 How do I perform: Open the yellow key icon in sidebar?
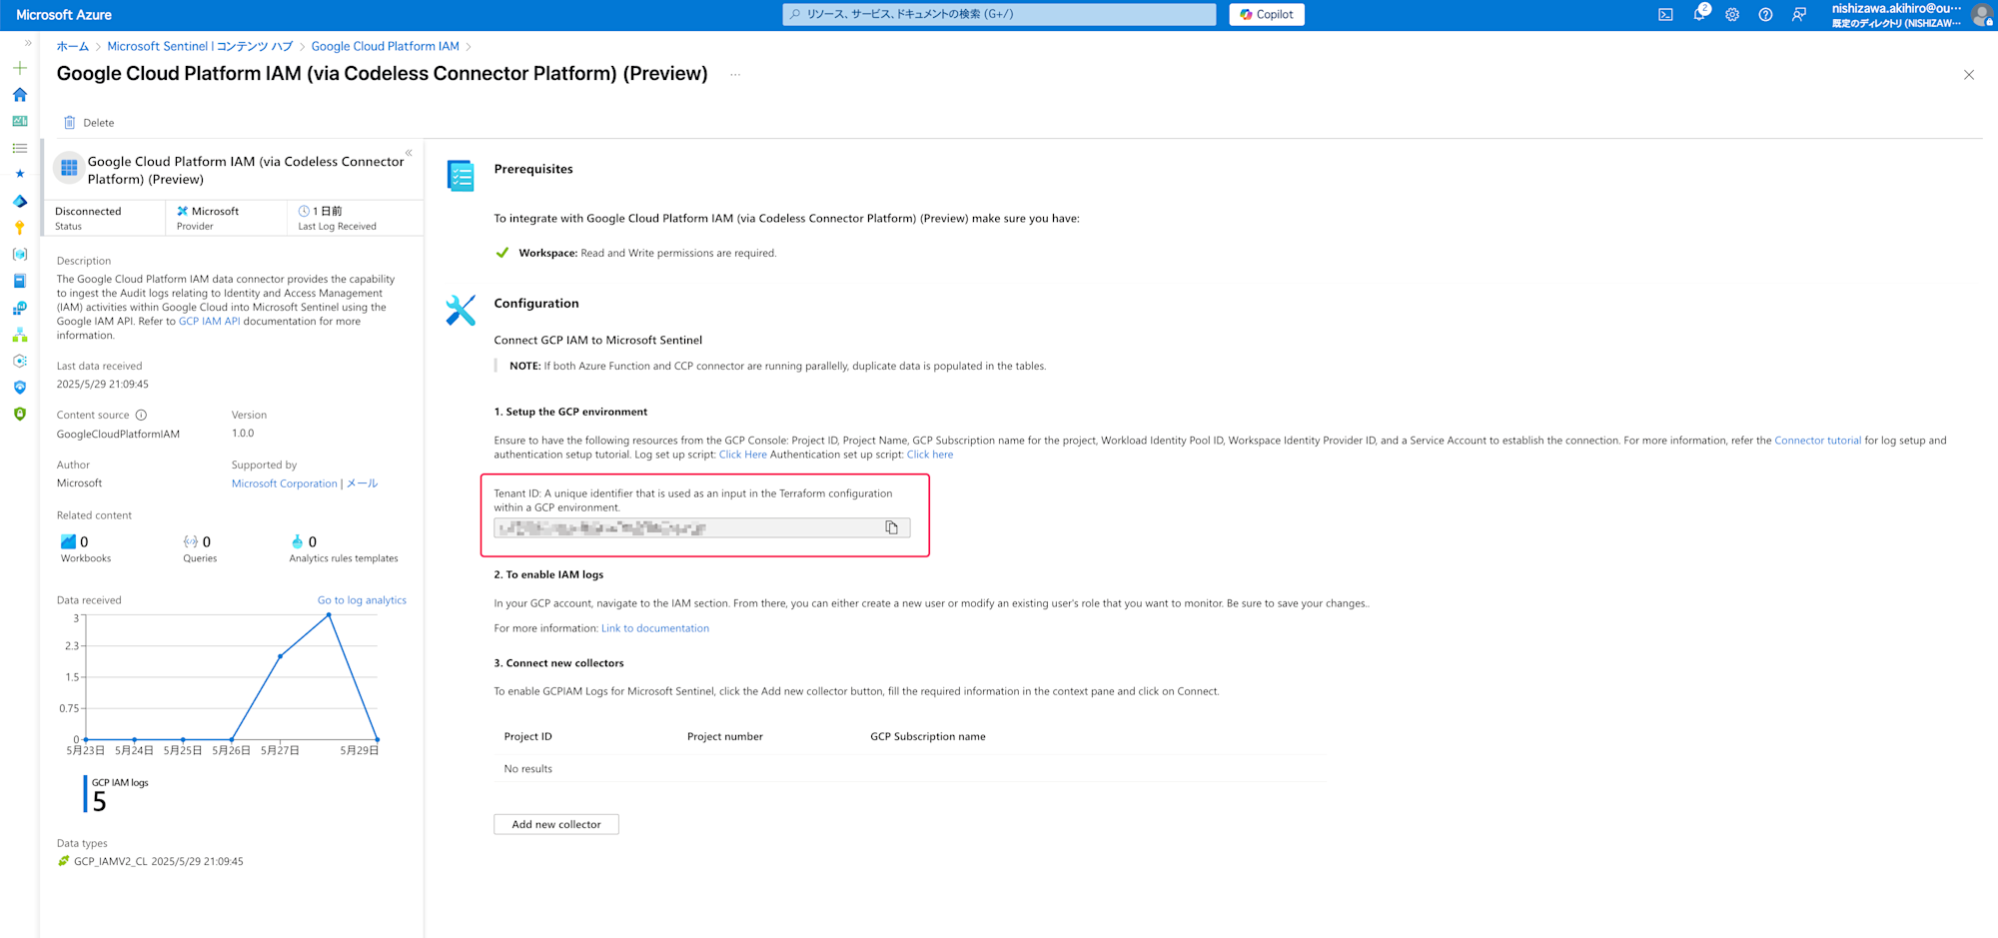click(x=19, y=228)
